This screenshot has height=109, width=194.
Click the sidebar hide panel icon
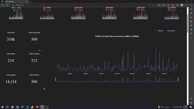coord(191,99)
